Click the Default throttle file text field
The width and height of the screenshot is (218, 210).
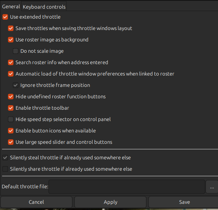point(127,187)
